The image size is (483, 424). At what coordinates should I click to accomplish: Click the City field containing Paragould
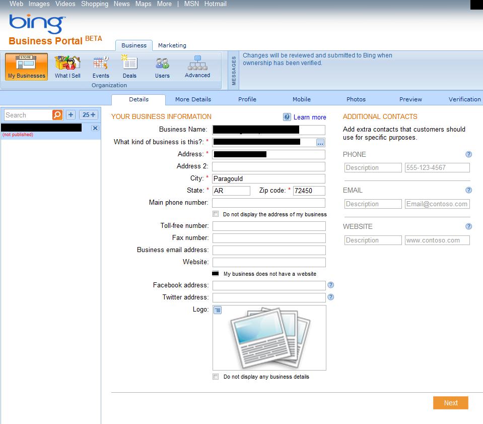point(268,178)
